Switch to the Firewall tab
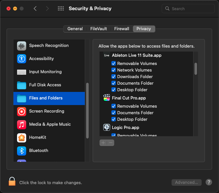 [x=122, y=29]
